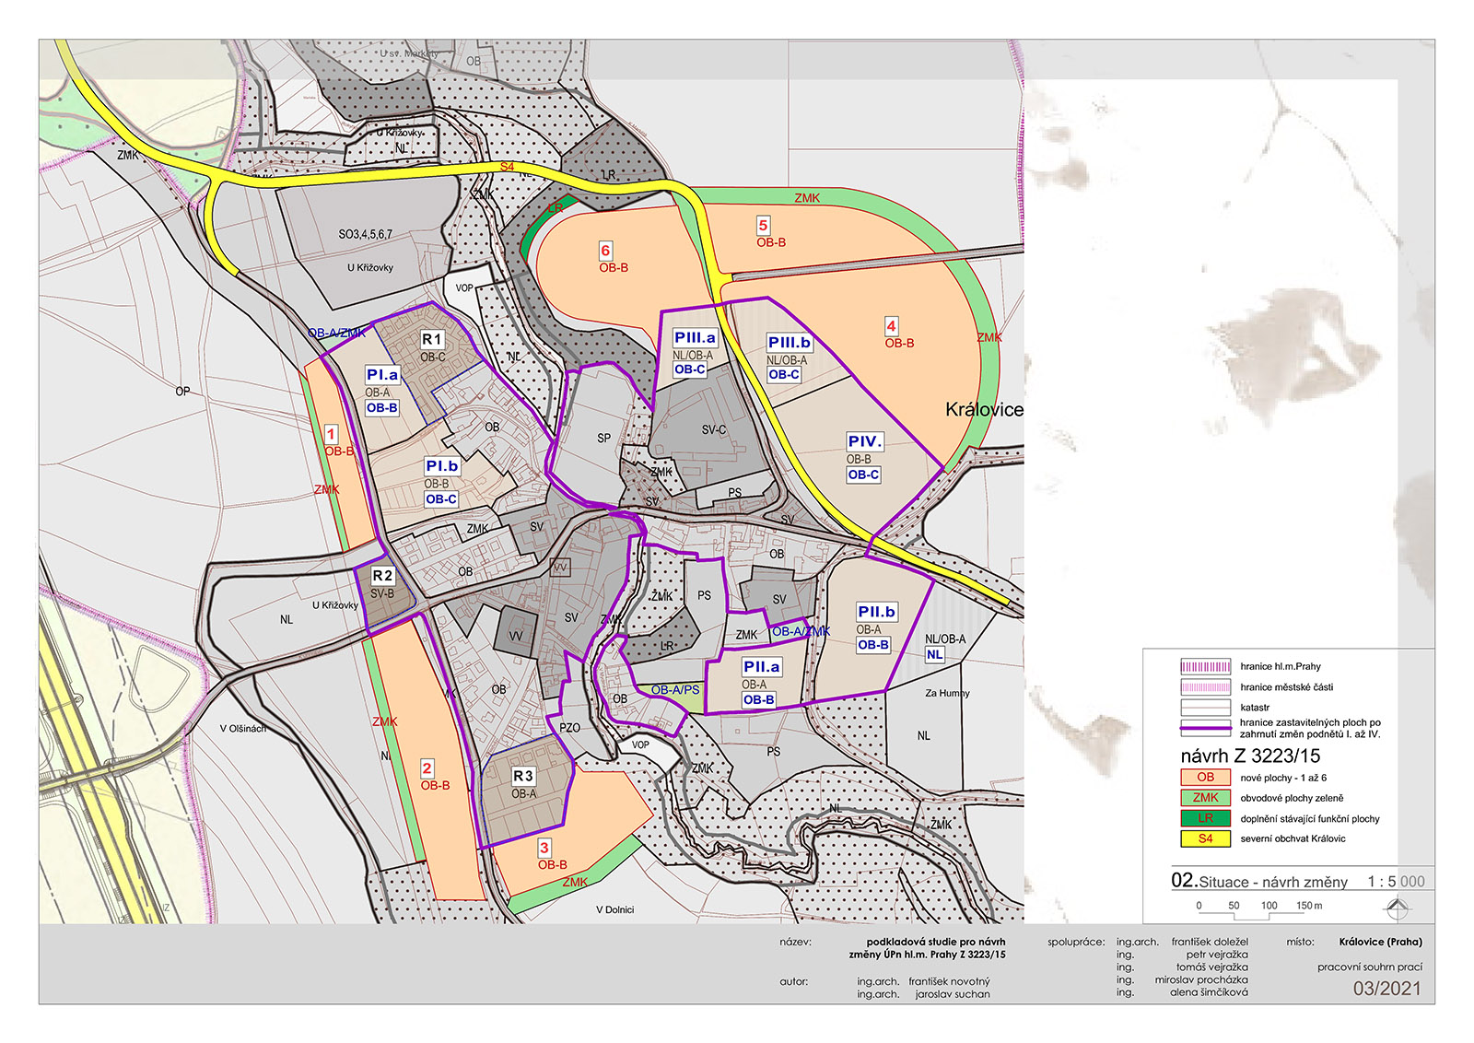Click the V Dolnici locality label
Viewport: 1474px width, 1043px height.
[x=615, y=910]
